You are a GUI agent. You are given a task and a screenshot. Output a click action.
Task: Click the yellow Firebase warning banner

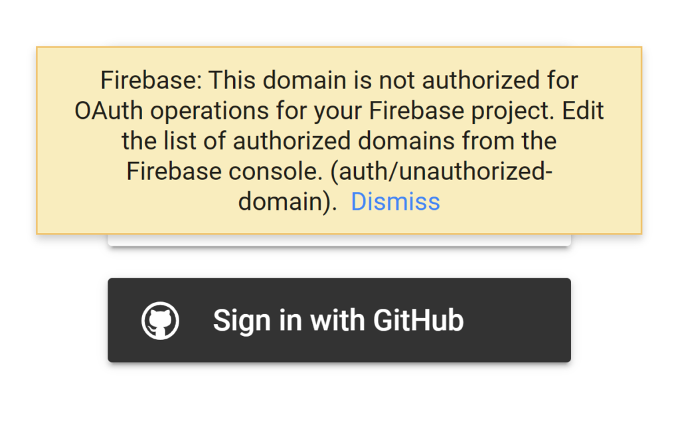click(x=339, y=140)
